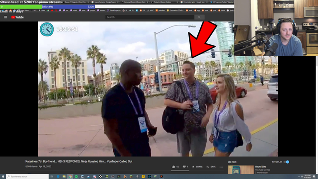Save the video to a playlist
Viewport: 318px width, 179px height.
[x=211, y=167]
